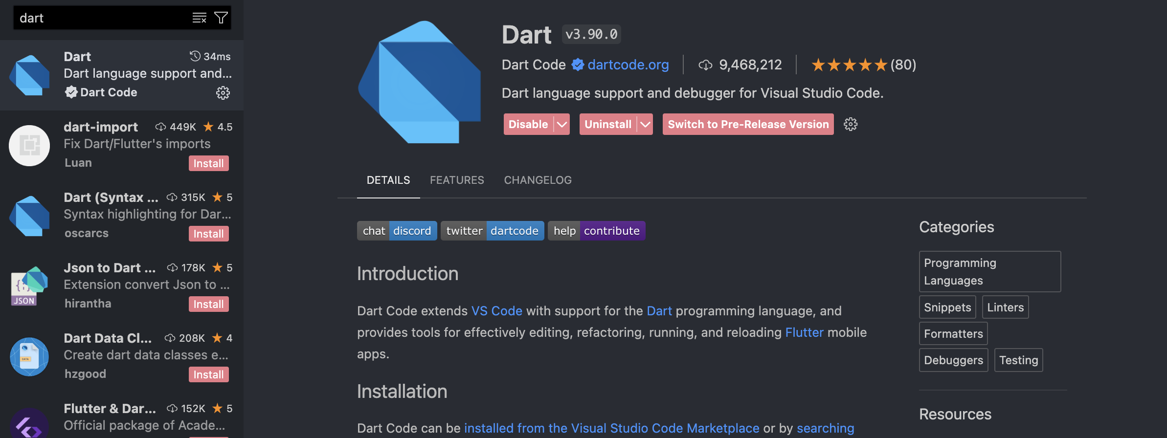Click the Uninstall button

point(608,124)
